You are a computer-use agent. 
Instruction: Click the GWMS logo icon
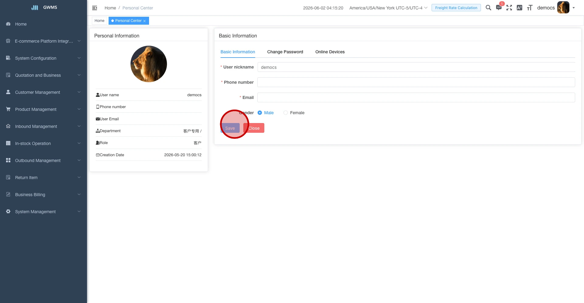pos(35,8)
